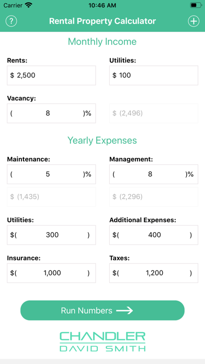
Task: Click the arrow on Run Numbers button
Action: [124, 311]
